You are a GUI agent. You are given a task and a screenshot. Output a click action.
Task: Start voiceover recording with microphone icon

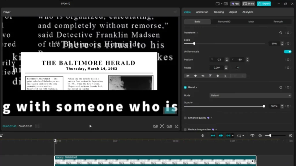point(203,135)
